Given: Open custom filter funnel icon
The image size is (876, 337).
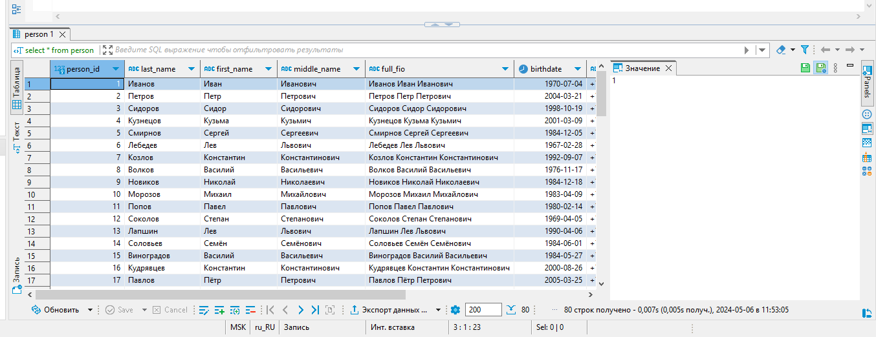Looking at the screenshot, I should [x=805, y=50].
